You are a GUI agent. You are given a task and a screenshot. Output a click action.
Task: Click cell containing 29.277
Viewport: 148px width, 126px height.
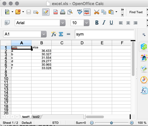(42, 61)
